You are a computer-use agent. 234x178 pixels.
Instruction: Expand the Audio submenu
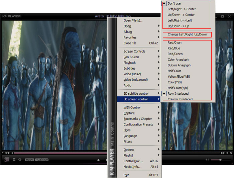(139, 85)
